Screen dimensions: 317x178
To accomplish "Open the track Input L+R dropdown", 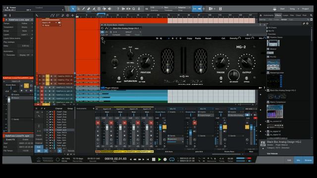I will (50, 23).
